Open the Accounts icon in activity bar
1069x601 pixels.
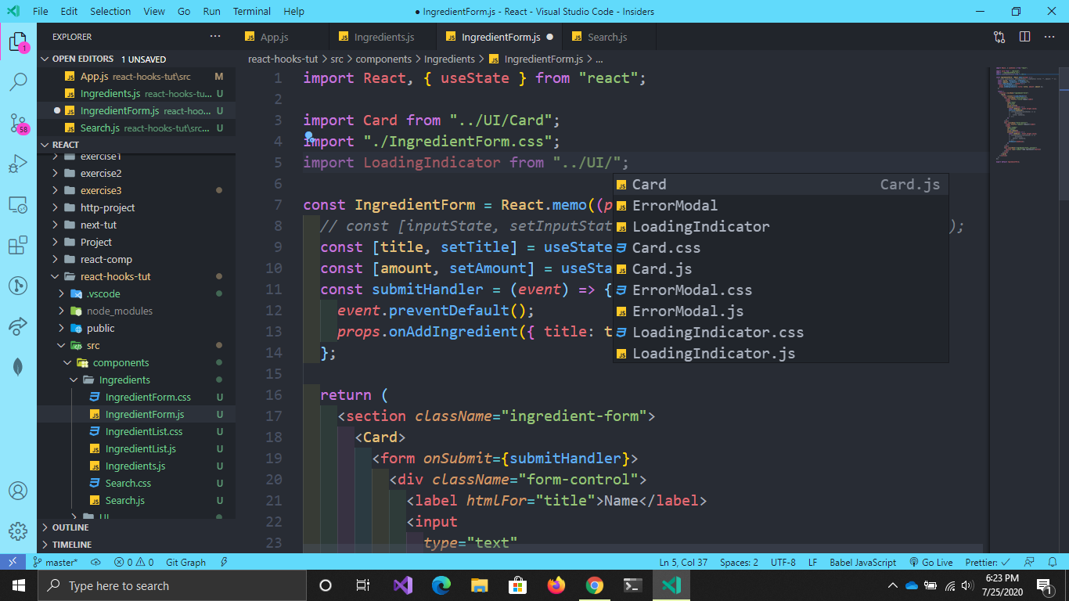(x=18, y=491)
